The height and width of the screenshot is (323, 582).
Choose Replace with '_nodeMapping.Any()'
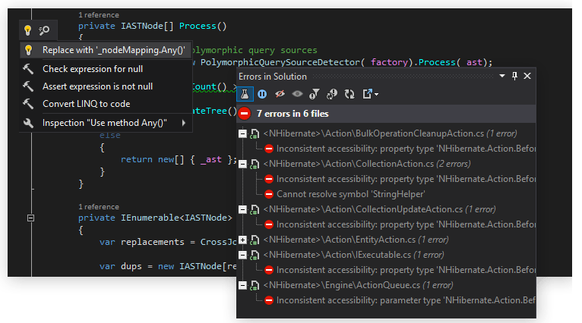pyautogui.click(x=113, y=50)
